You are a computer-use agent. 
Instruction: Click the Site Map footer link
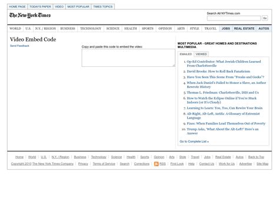click(263, 164)
